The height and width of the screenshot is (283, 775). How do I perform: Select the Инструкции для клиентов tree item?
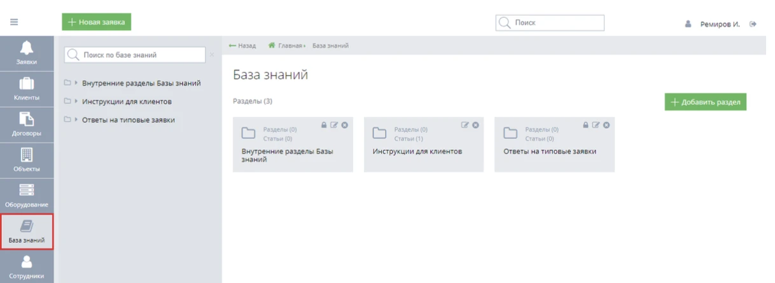pos(127,102)
